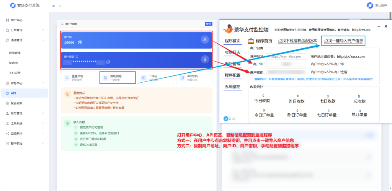392x191 pixels.
Task: Click the key circle icon on 商户密钥 card
Action: (205, 59)
